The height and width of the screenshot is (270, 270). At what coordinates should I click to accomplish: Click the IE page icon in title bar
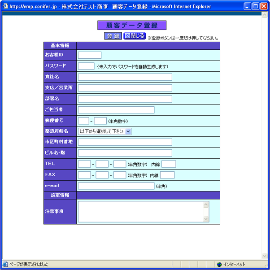[5, 6]
